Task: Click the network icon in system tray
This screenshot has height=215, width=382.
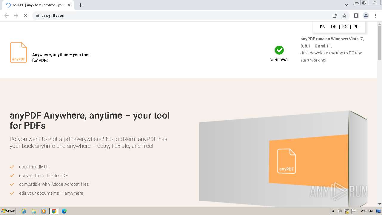Action: (346, 211)
